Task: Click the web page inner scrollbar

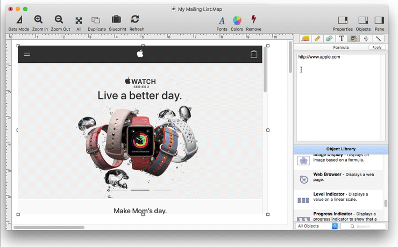Action: (265, 70)
